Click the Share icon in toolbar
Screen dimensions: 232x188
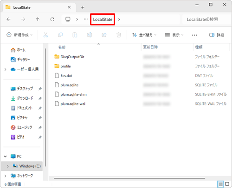tap(104, 35)
